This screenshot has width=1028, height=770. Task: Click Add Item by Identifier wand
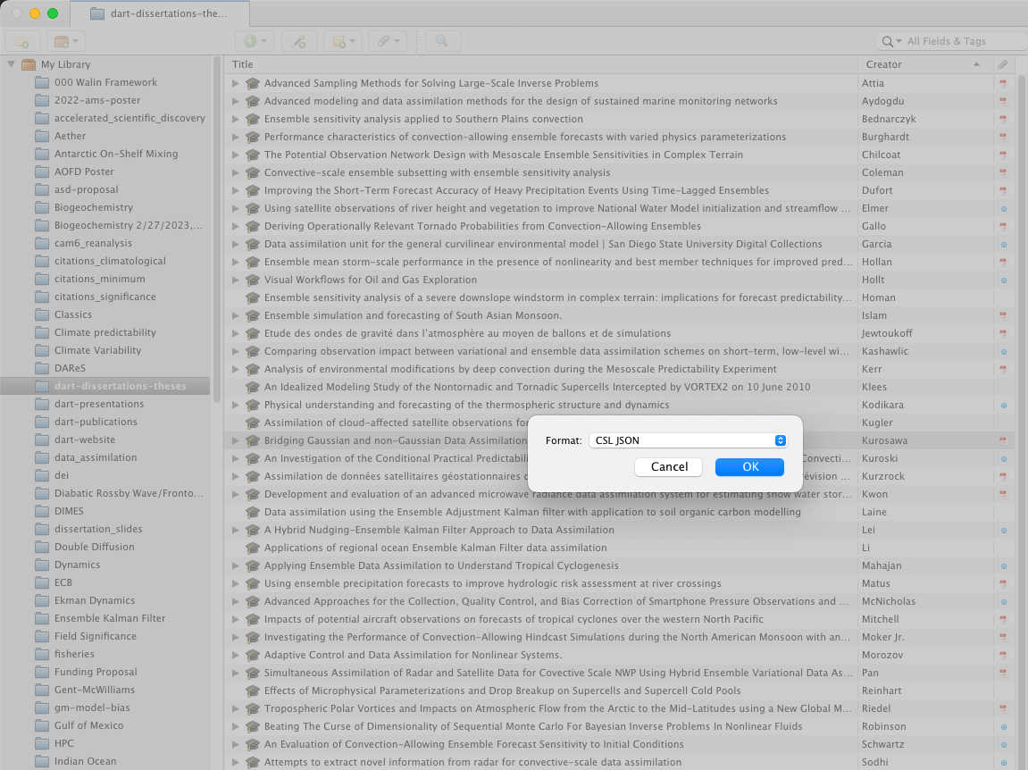click(299, 41)
